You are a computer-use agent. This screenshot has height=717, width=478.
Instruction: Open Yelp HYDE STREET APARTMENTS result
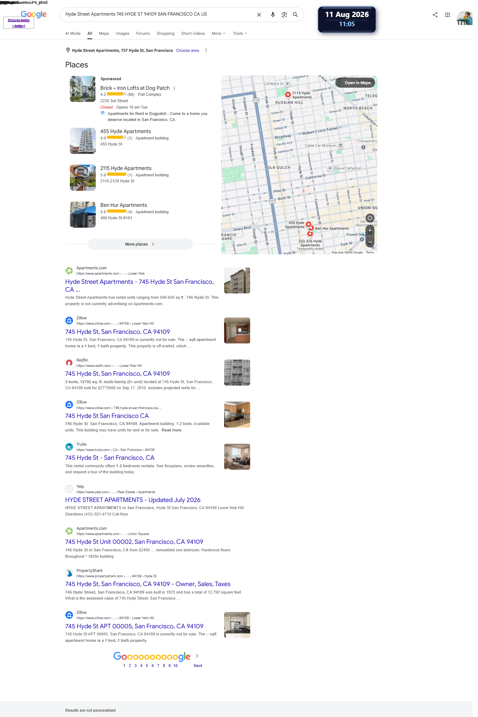pyautogui.click(x=133, y=500)
